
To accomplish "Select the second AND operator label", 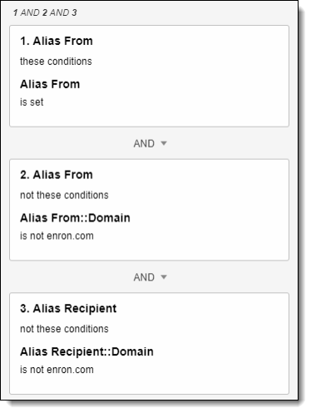I will 144,277.
